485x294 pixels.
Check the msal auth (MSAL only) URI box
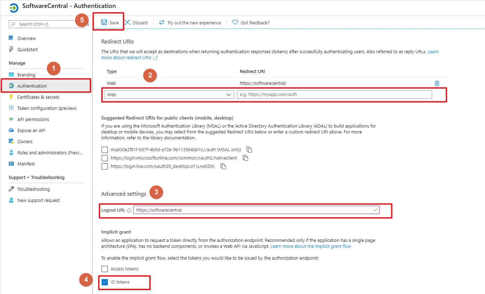tap(105, 150)
